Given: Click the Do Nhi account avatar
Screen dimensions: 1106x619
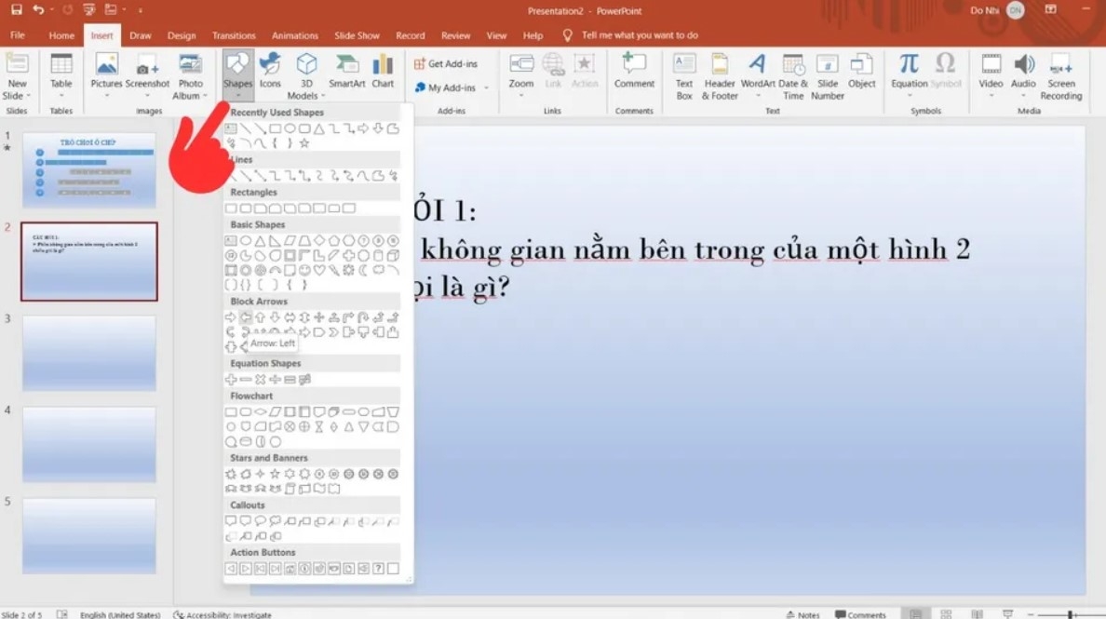Looking at the screenshot, I should pos(1015,10).
